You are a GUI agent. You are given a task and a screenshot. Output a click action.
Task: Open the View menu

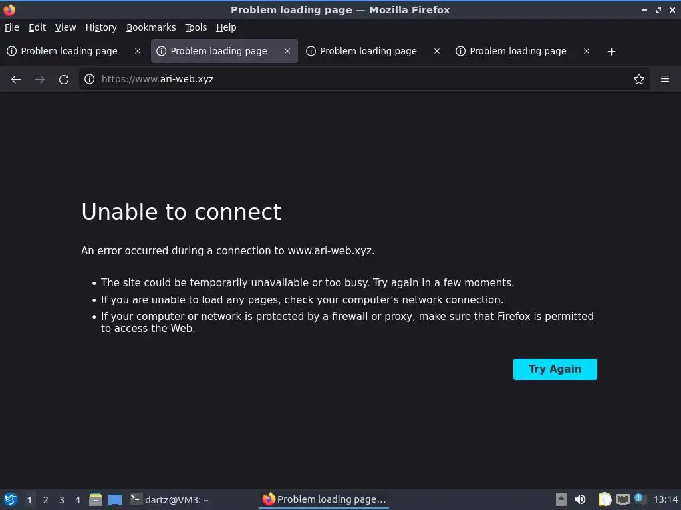click(x=66, y=27)
